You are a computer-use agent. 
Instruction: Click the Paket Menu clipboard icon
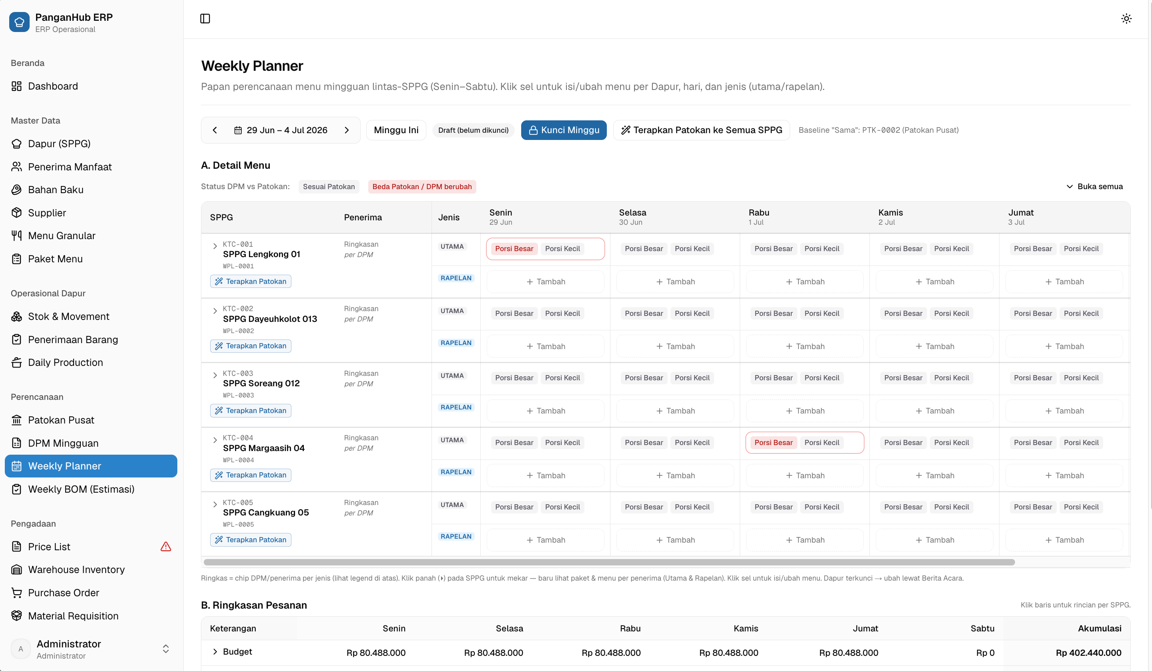tap(16, 259)
